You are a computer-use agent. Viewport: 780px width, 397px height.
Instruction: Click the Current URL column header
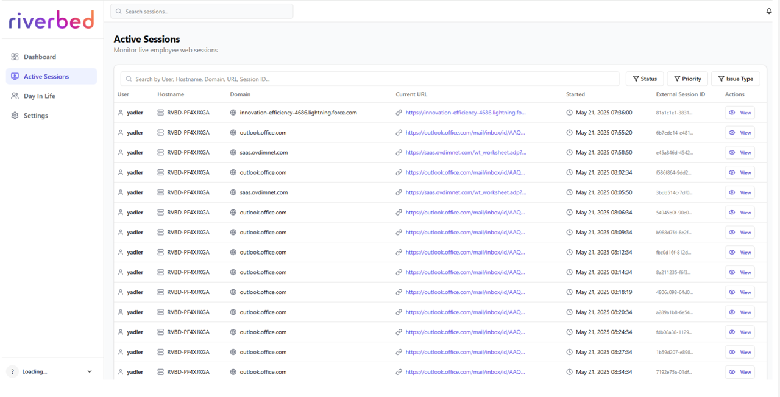pos(413,94)
